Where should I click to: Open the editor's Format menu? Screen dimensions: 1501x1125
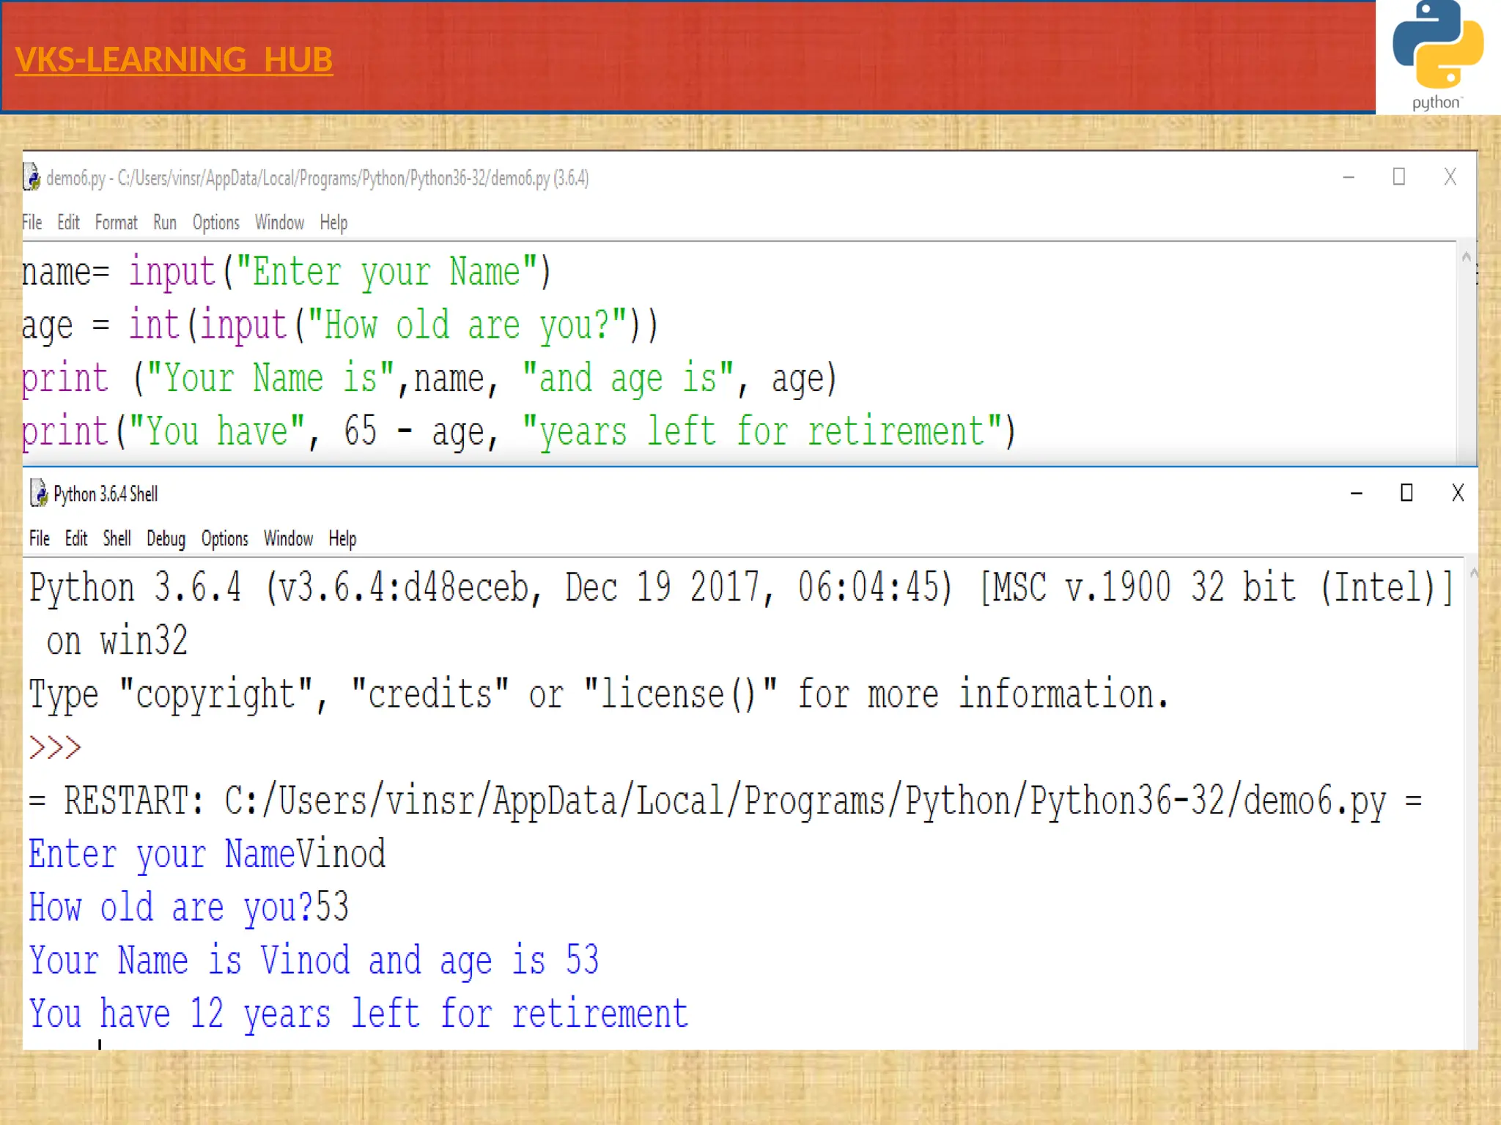[x=116, y=223]
